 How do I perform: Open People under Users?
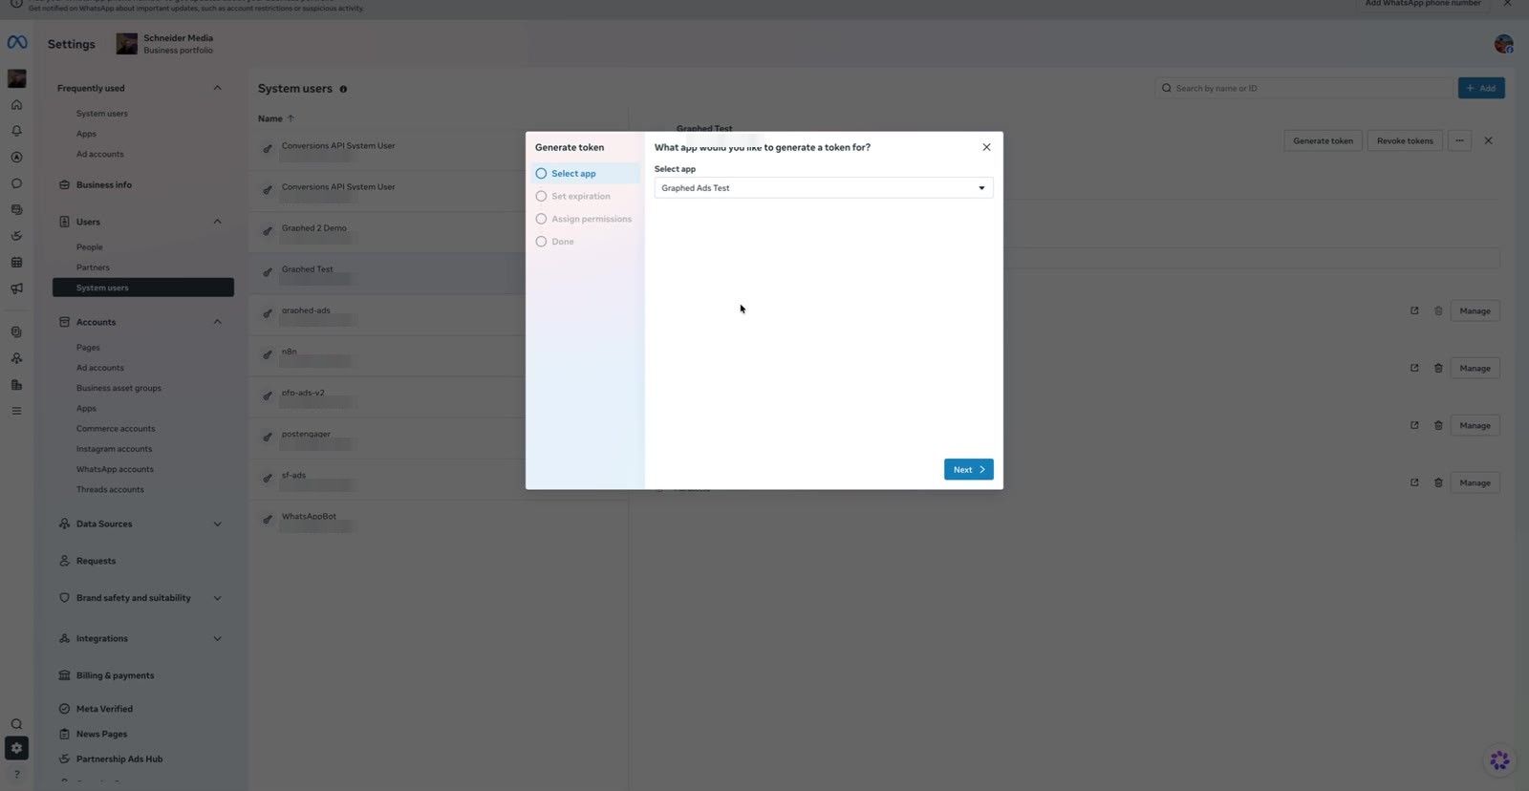[x=90, y=247]
